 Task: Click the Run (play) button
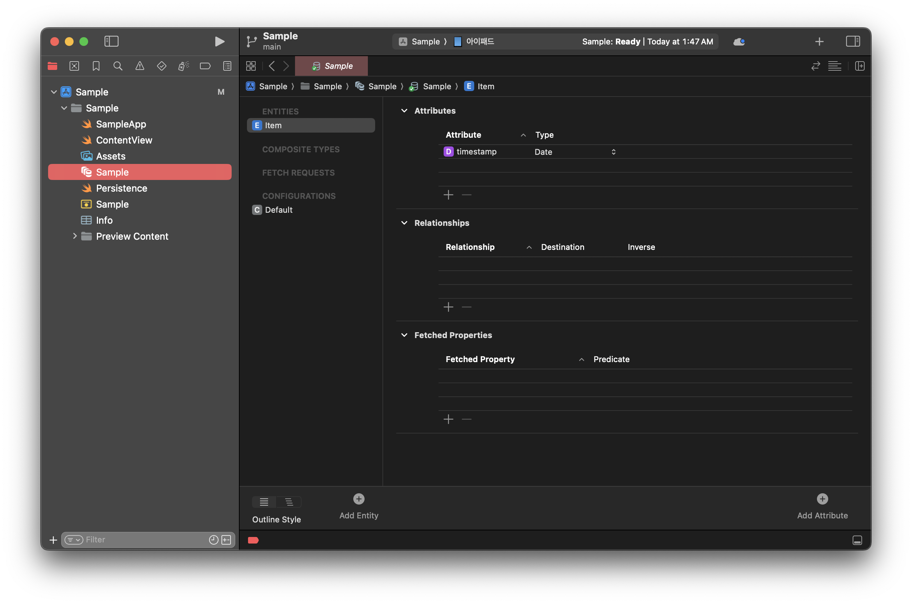[219, 41]
